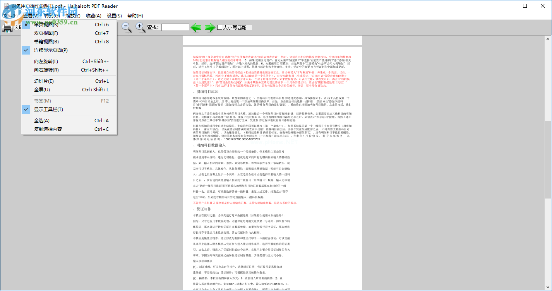Toggle 连续显示页面(P) option
552x291 pixels.
coord(69,50)
